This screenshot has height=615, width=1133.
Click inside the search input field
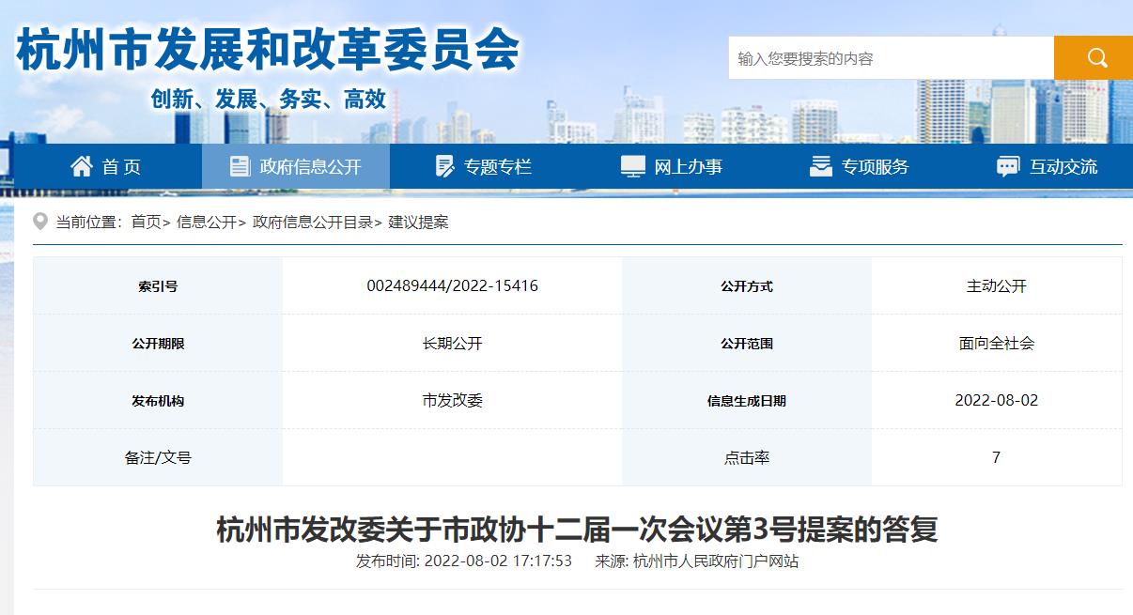click(890, 58)
